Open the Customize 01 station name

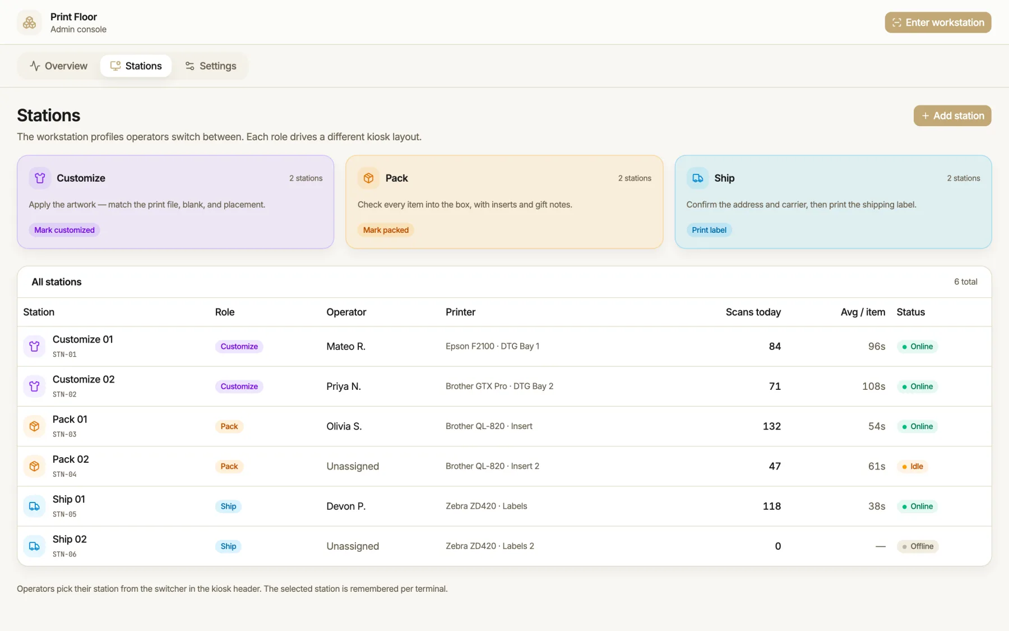tap(82, 339)
